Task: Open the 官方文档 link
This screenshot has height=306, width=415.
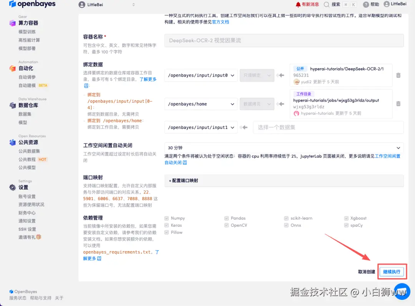Action: [221, 22]
